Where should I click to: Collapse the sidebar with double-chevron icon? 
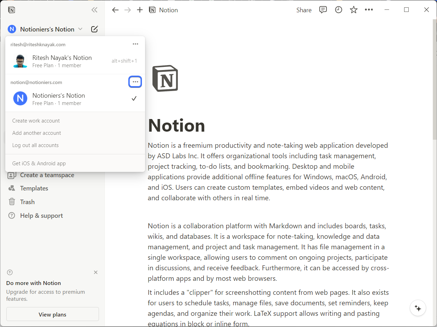coord(94,10)
